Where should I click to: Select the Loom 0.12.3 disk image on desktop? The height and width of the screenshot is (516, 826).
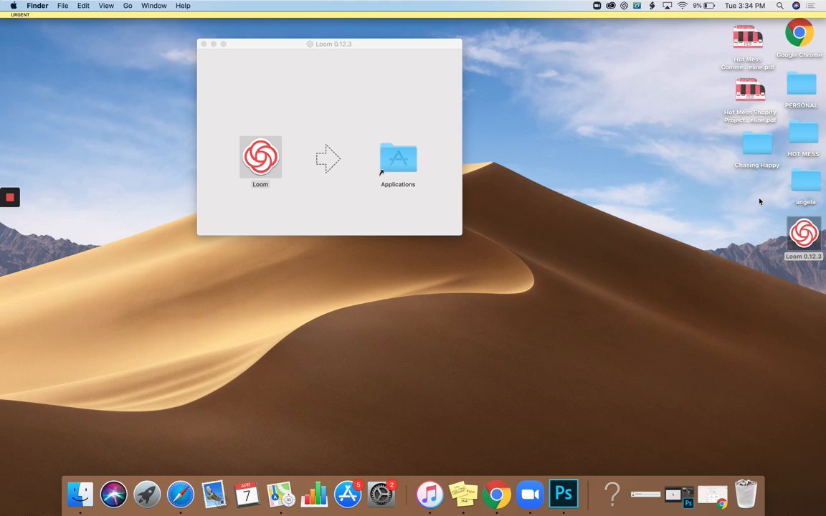(x=804, y=233)
